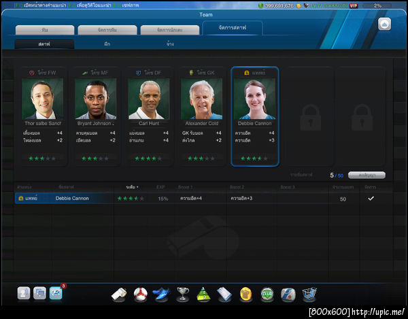
Task: Click the 50 value in Debbie Cannon row
Action: (343, 199)
